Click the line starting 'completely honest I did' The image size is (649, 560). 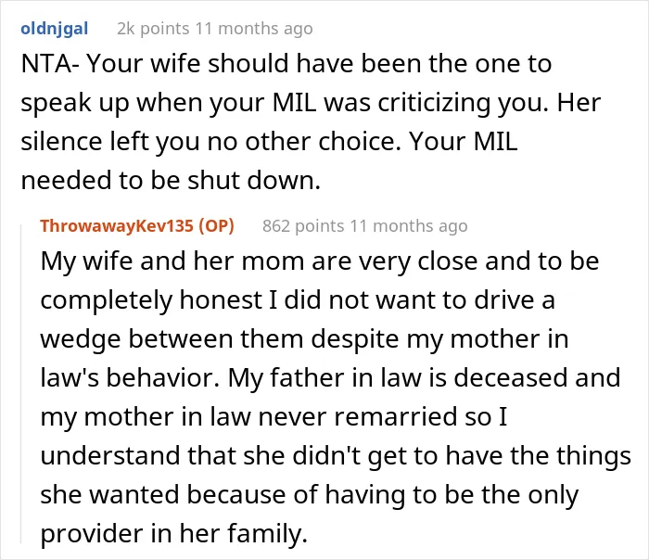click(298, 300)
